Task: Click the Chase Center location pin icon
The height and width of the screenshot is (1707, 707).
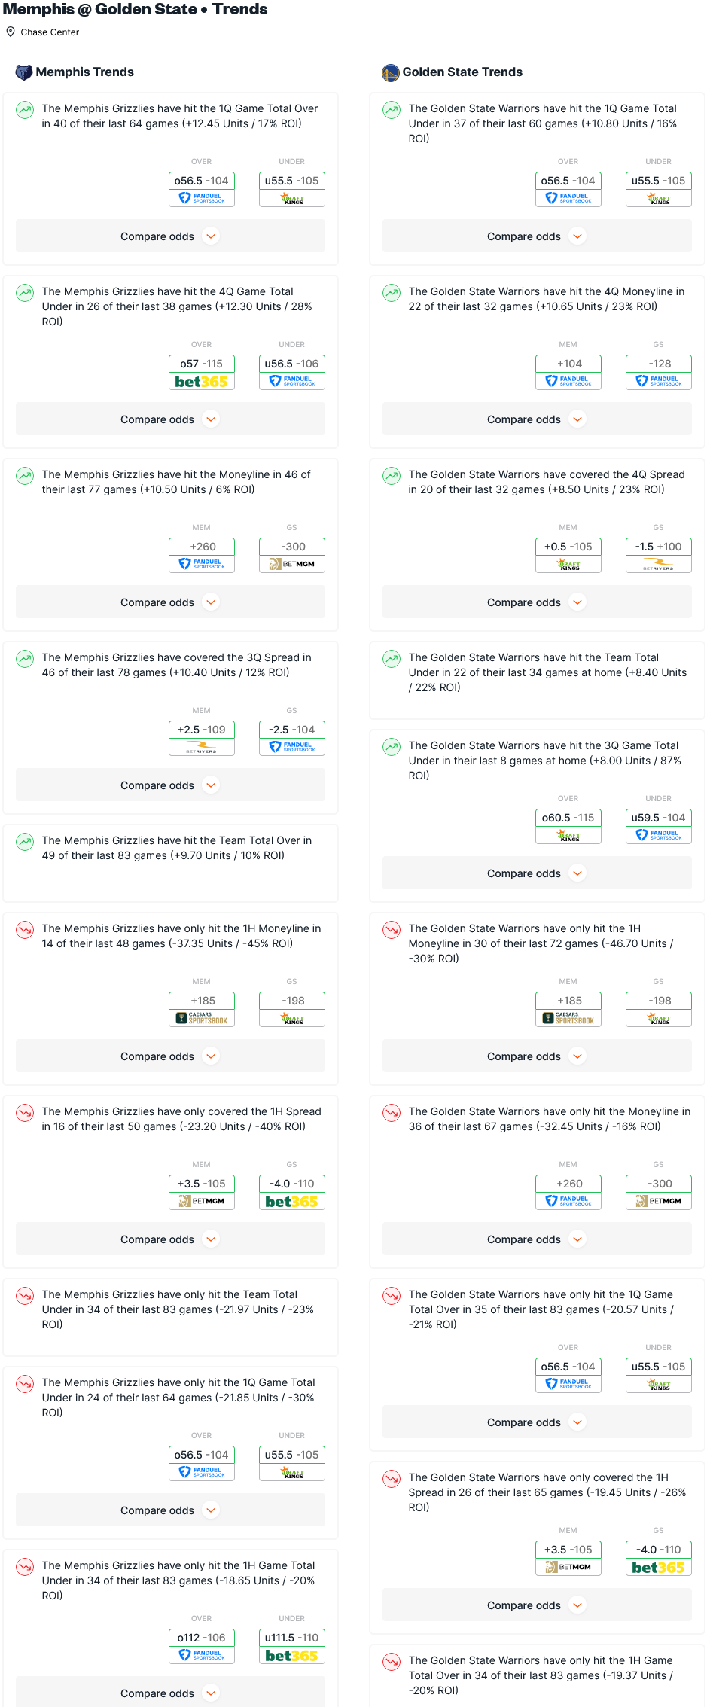Action: [11, 32]
